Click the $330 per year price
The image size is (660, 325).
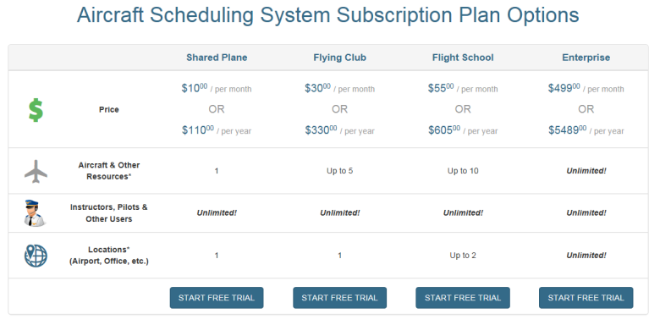pyautogui.click(x=339, y=130)
